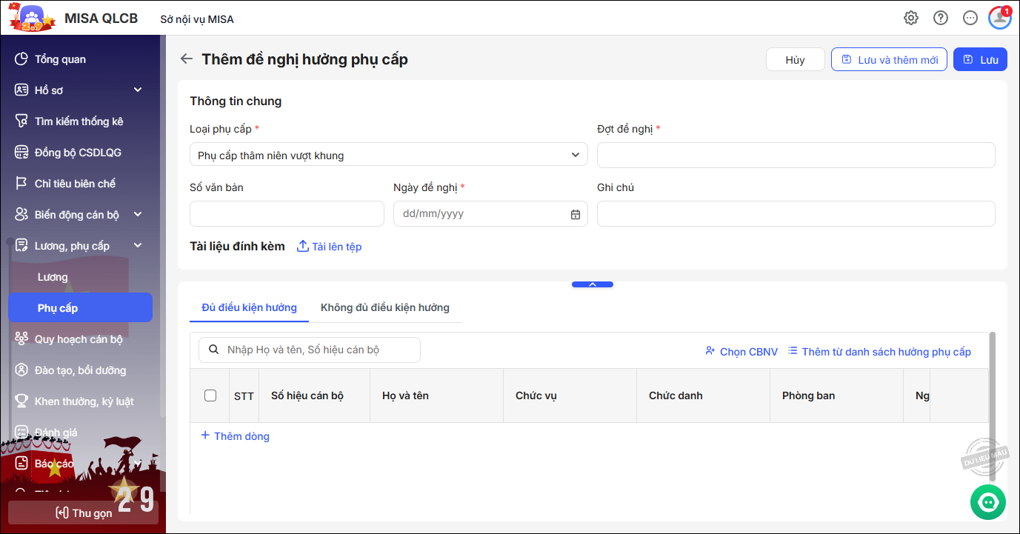Viewport: 1020px width, 534px height.
Task: Click the Lưu và thêm mới button
Action: click(x=889, y=60)
